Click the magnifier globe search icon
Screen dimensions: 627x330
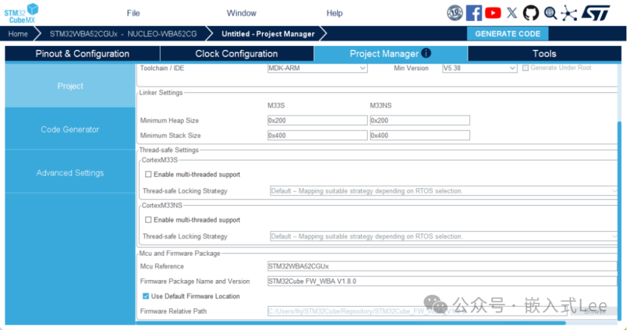(x=550, y=13)
